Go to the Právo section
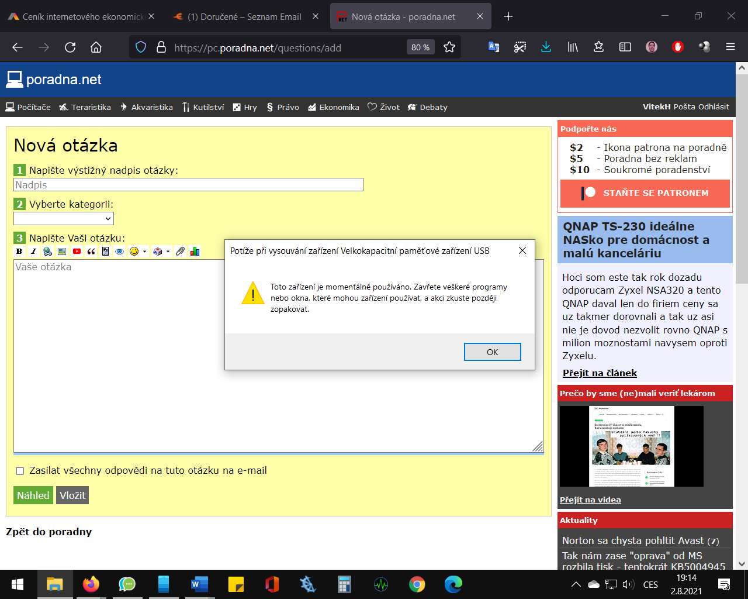 (x=282, y=107)
